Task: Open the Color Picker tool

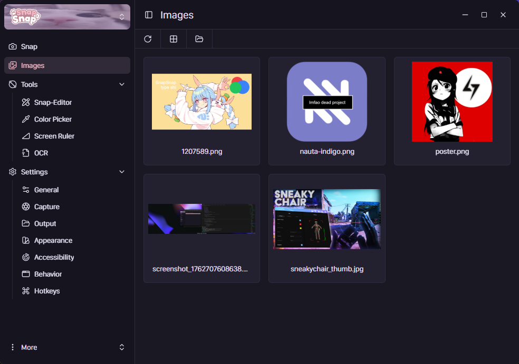Action: tap(53, 119)
